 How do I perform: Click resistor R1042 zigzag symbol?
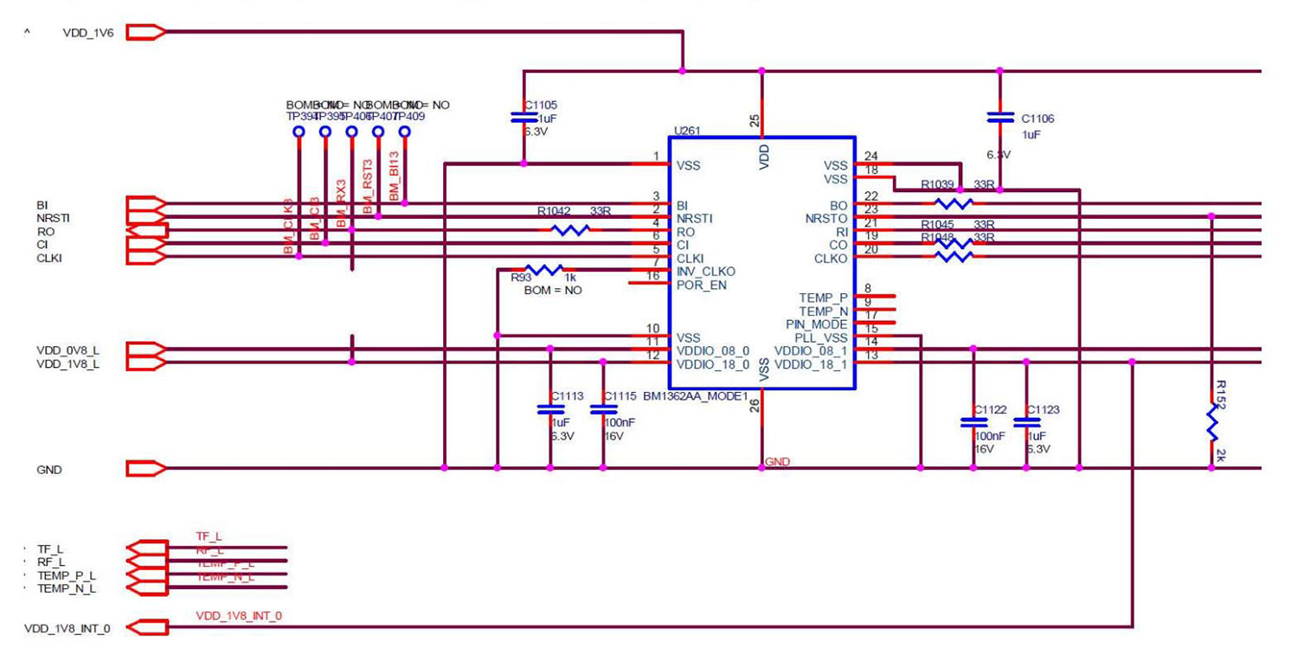click(x=570, y=230)
